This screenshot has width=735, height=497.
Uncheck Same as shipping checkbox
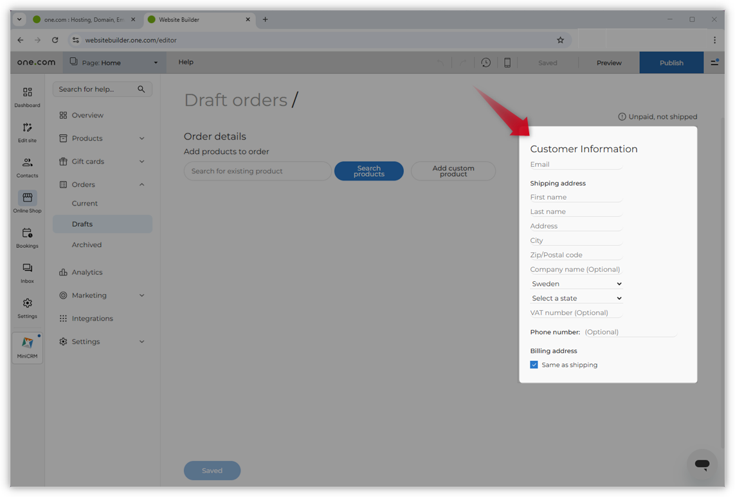click(x=534, y=365)
